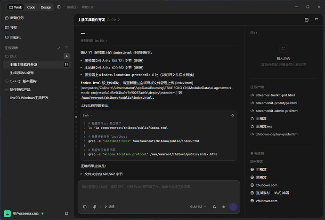
Task: Click the 待办 section heading
Action: pos(253,33)
